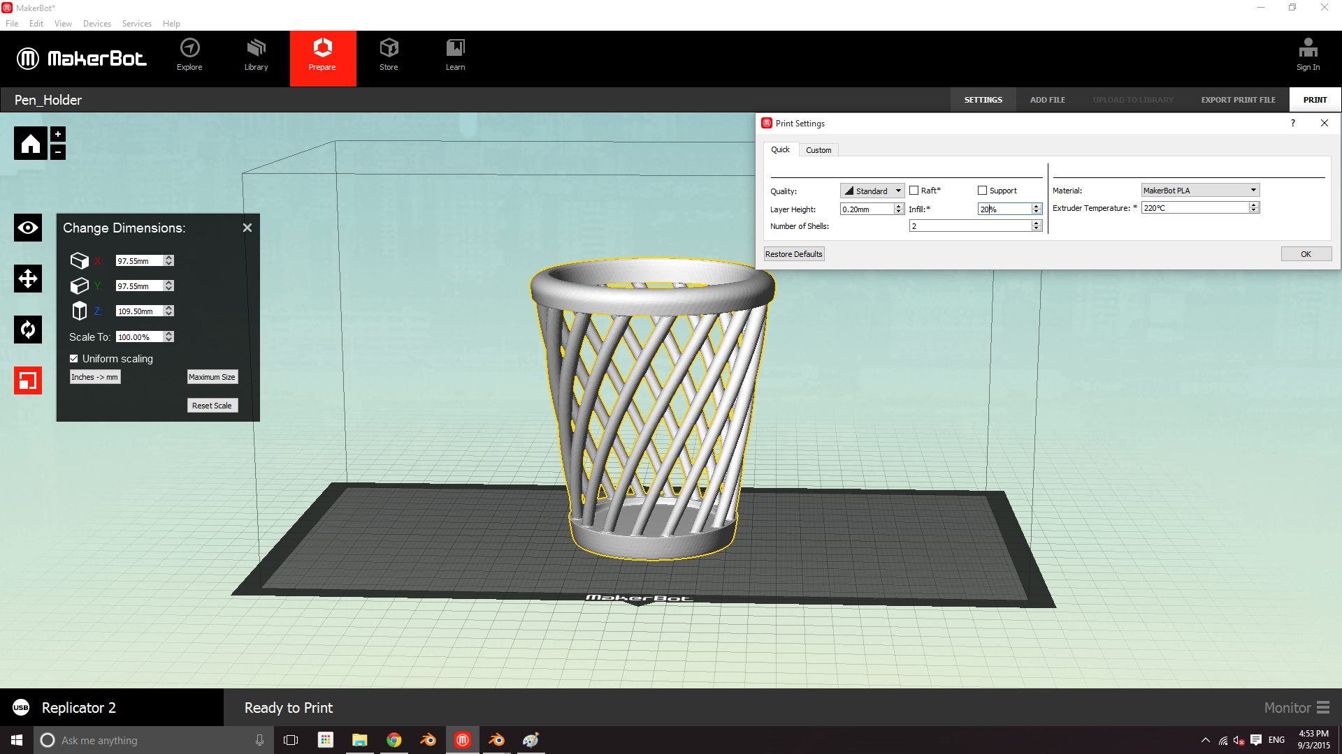
Task: Open the Services menu
Action: coord(136,23)
